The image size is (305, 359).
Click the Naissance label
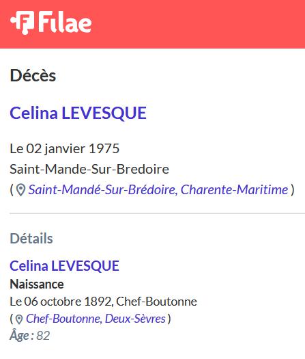[x=37, y=284]
